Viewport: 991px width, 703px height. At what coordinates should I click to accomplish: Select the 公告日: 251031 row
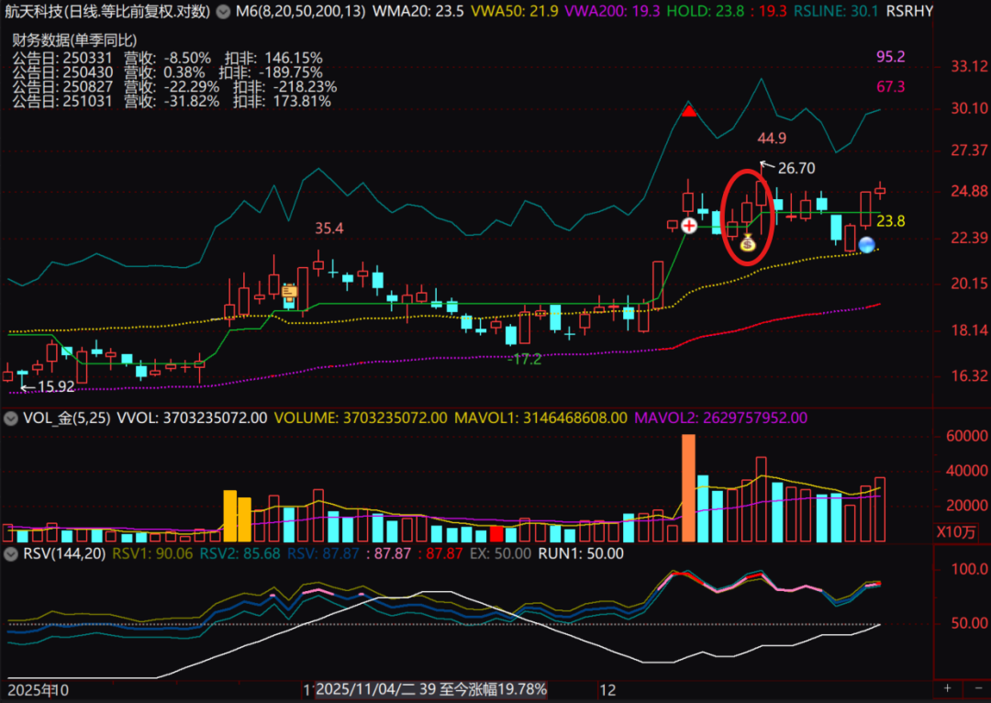coord(172,102)
